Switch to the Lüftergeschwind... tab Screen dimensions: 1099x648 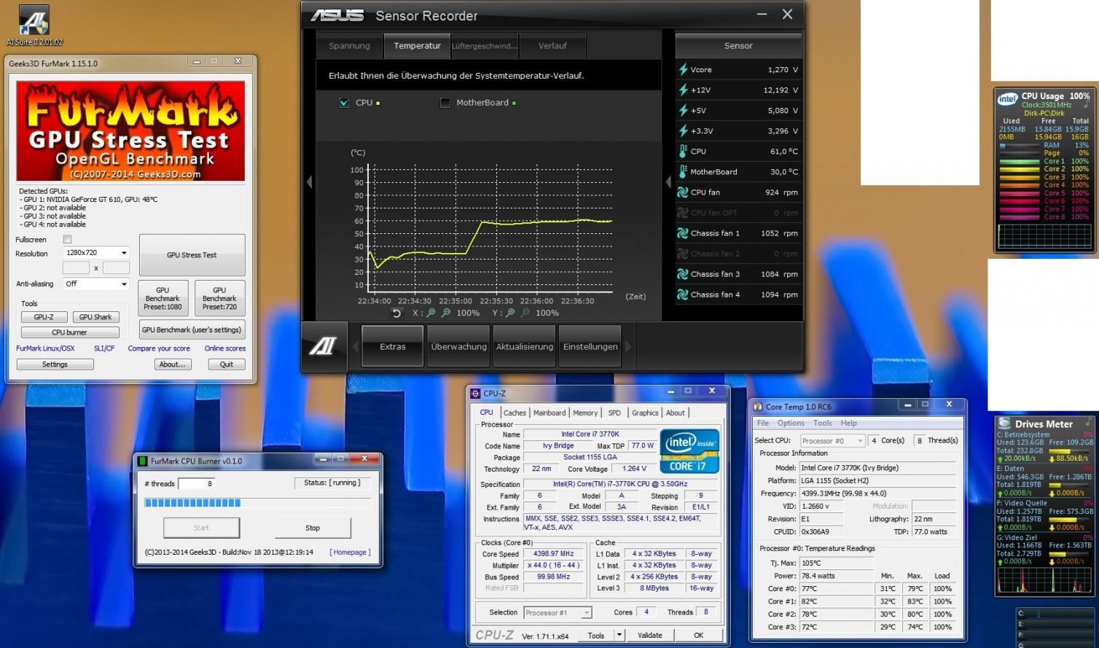click(485, 45)
